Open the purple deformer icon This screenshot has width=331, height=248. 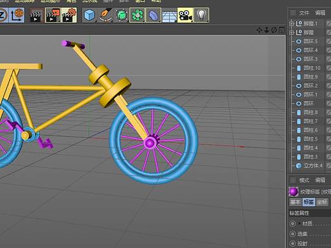(x=153, y=15)
